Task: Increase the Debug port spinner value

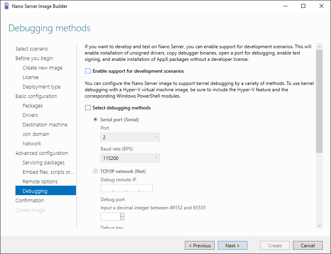Action: click(122, 214)
